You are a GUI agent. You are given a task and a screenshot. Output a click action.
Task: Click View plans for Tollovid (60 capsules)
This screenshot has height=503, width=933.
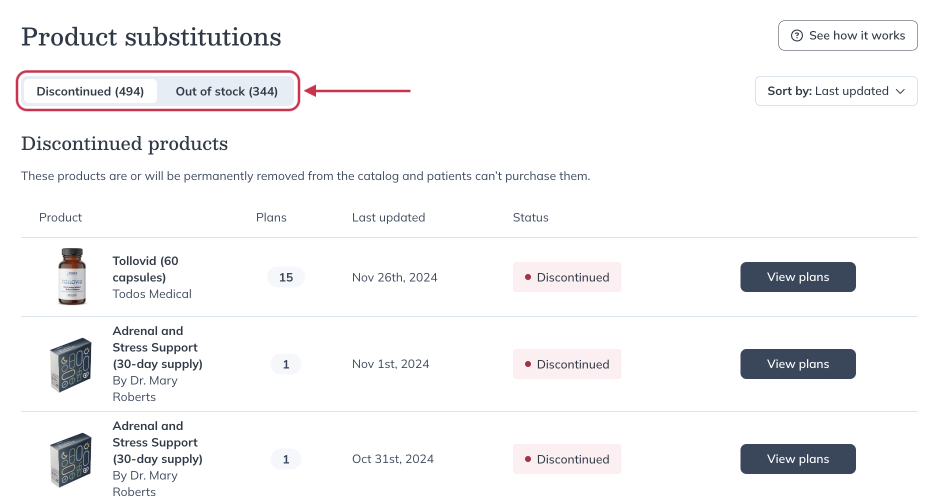coord(797,276)
